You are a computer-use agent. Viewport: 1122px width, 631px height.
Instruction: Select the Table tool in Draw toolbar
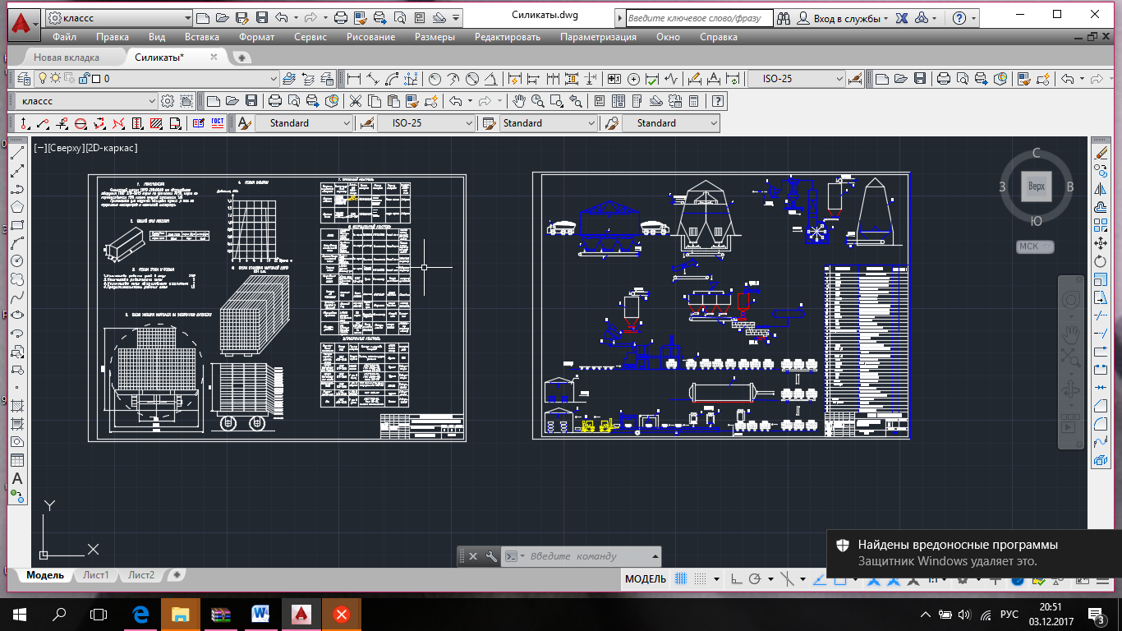pyautogui.click(x=17, y=460)
